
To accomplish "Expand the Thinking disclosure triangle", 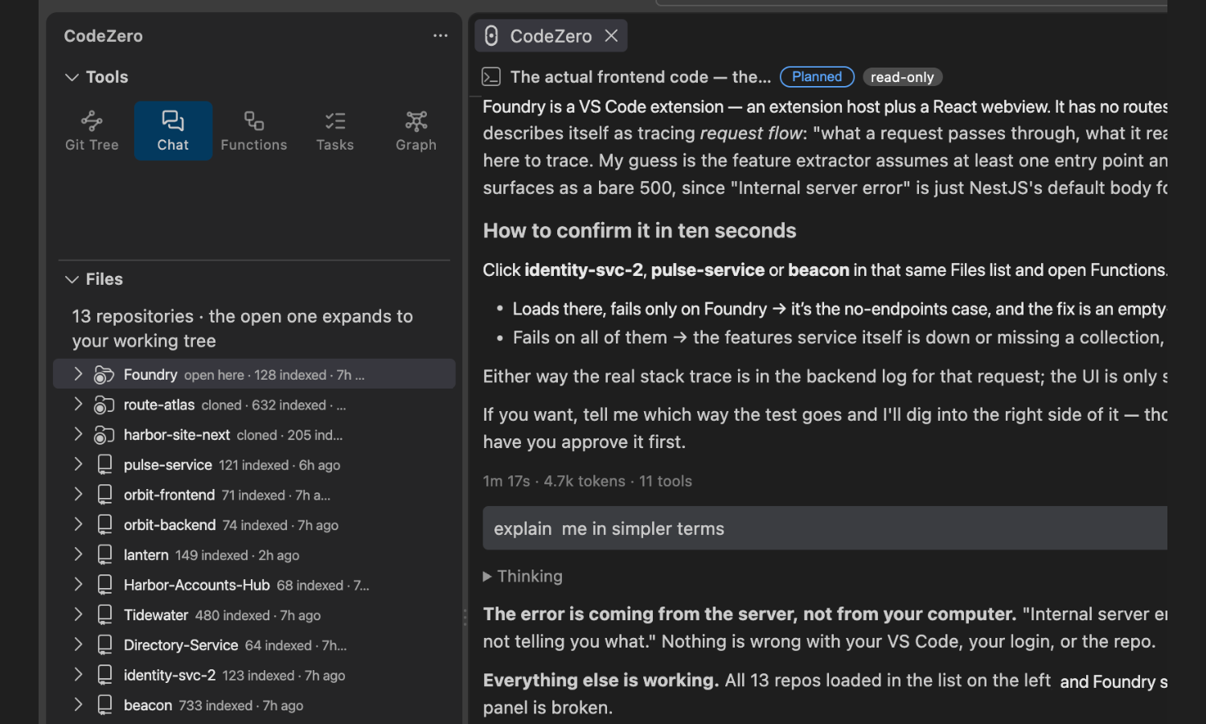I will (486, 577).
